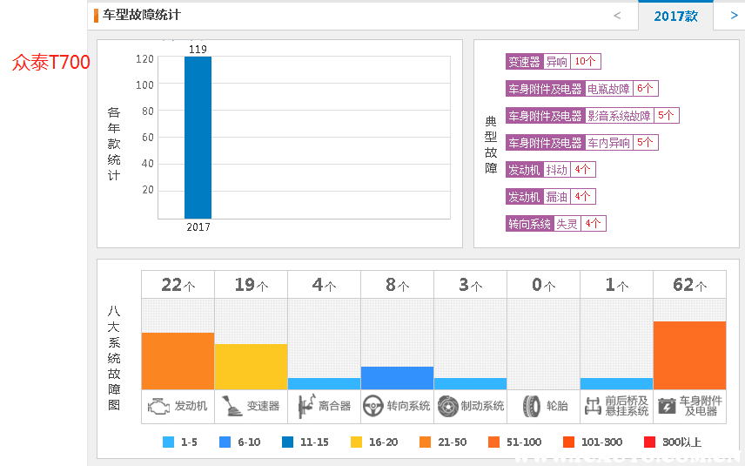Screen dimensions: 745x466
Task: Click the 100 y-axis label
Action: [144, 85]
